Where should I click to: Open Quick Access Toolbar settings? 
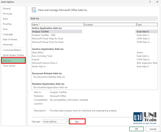pyautogui.click(x=13, y=55)
